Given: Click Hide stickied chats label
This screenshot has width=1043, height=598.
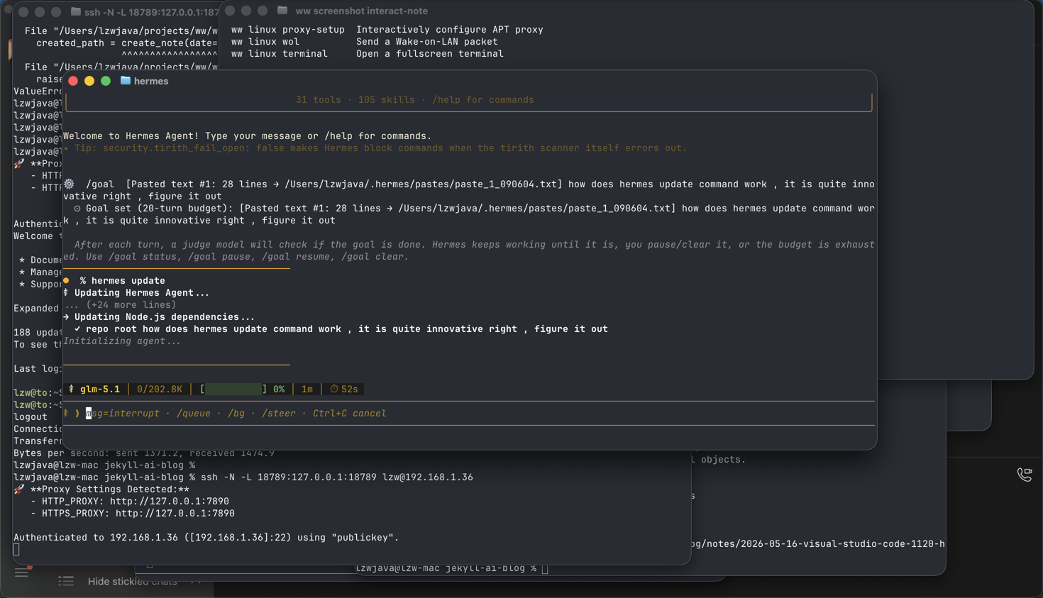Looking at the screenshot, I should 133,582.
